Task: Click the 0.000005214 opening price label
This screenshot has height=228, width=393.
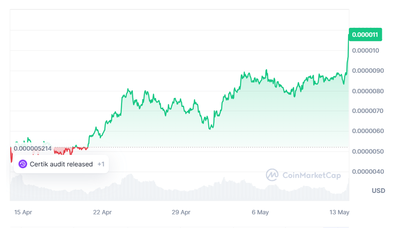Action: click(x=33, y=149)
